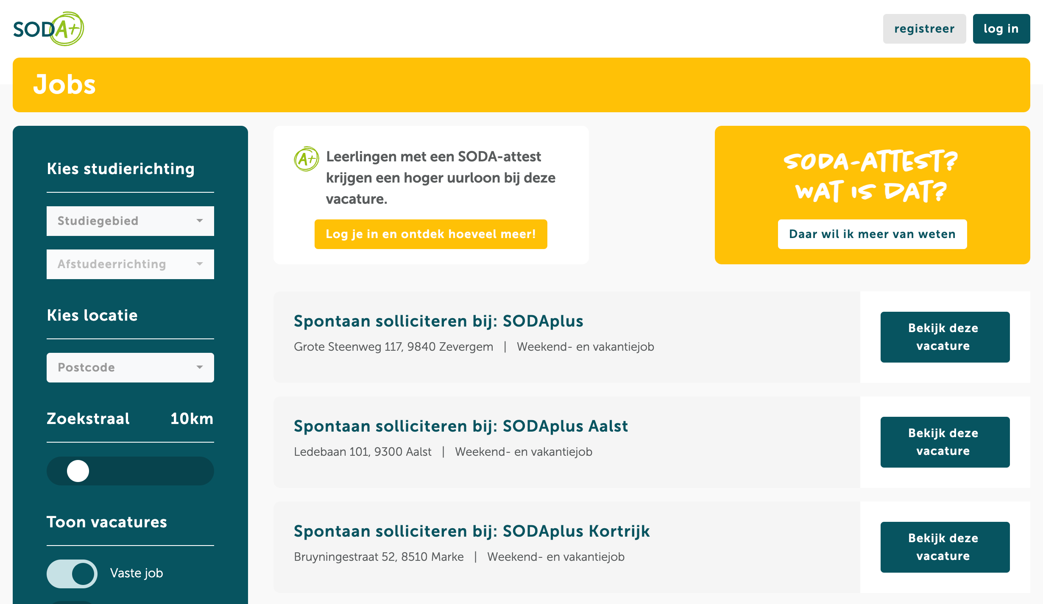View vacancy for SODAplus Zevergem
Viewport: 1043px width, 604px height.
pos(945,337)
